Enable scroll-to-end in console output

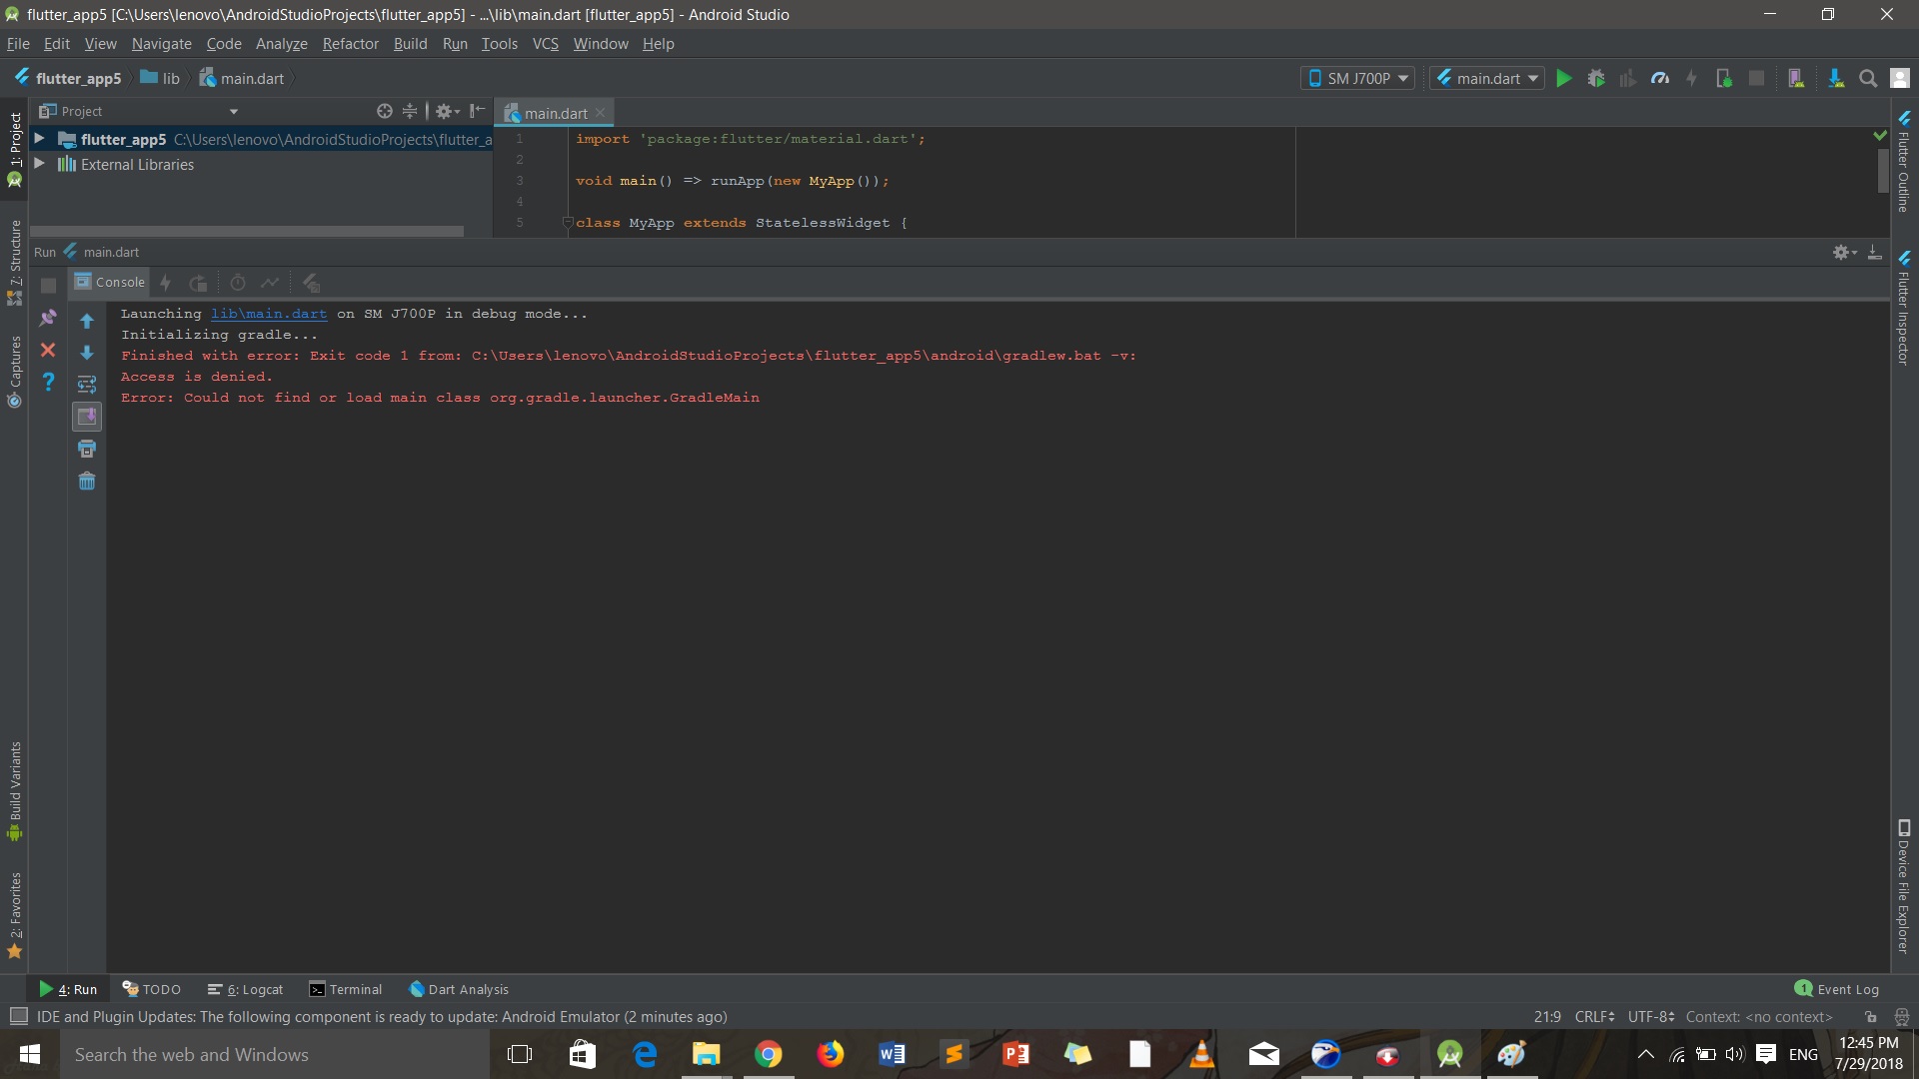[87, 417]
